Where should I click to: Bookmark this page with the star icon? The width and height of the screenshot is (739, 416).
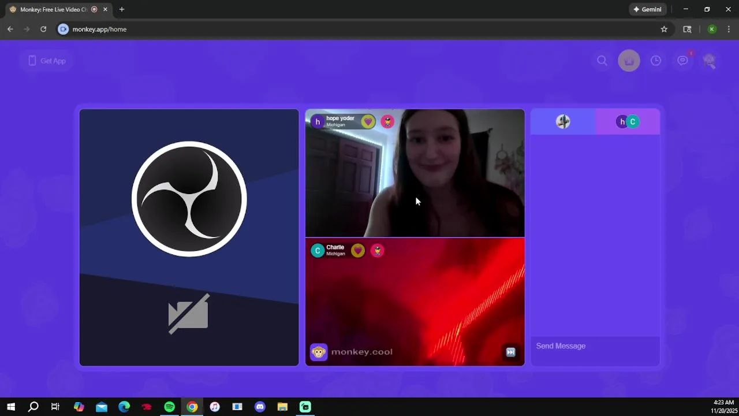(664, 29)
